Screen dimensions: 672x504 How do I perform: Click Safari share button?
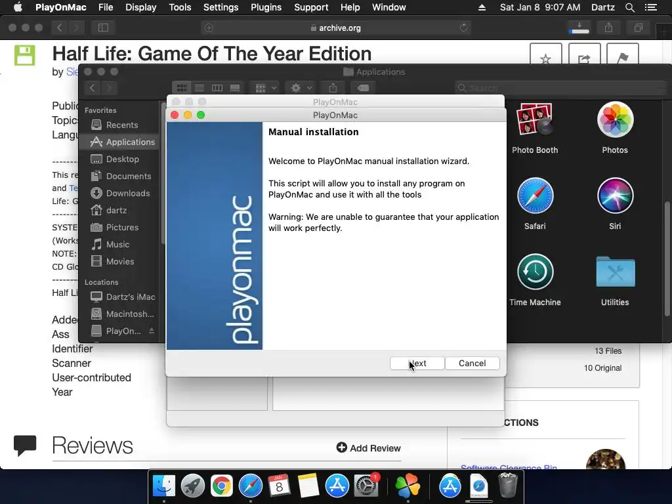click(x=608, y=28)
